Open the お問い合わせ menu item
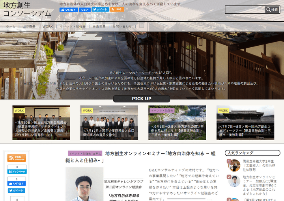The height and width of the screenshot is (201, 284). [122, 26]
